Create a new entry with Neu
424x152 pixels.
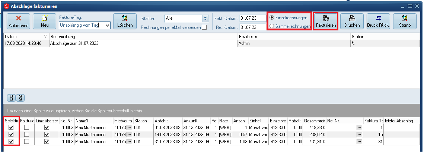coord(44,21)
